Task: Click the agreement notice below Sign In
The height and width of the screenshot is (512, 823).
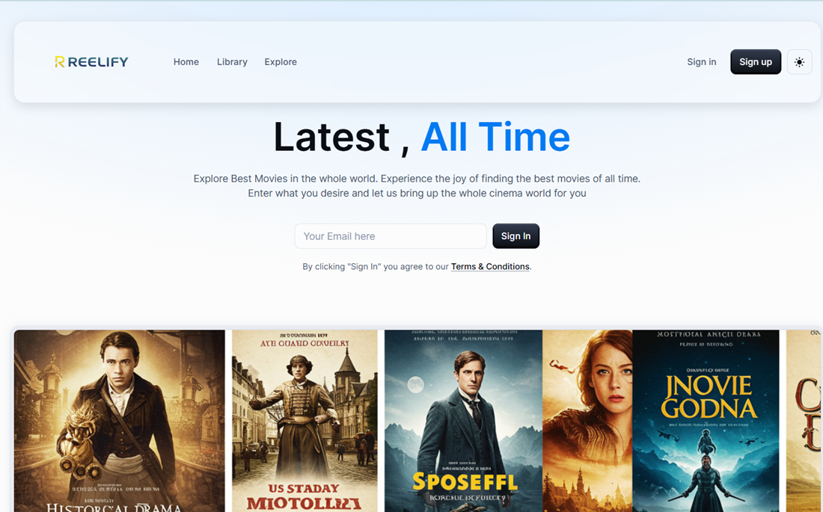Action: pyautogui.click(x=417, y=266)
